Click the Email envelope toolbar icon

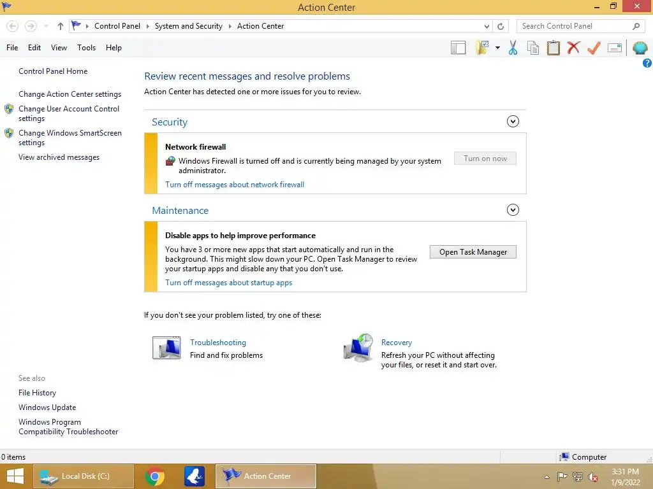[x=615, y=48]
